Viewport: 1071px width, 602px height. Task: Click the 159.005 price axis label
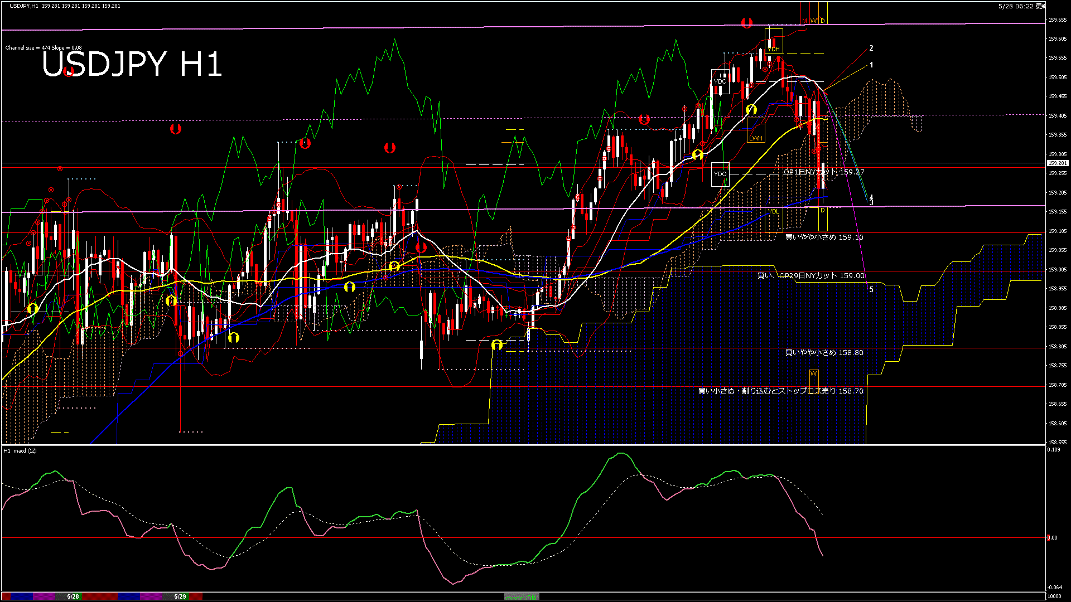[x=1058, y=270]
